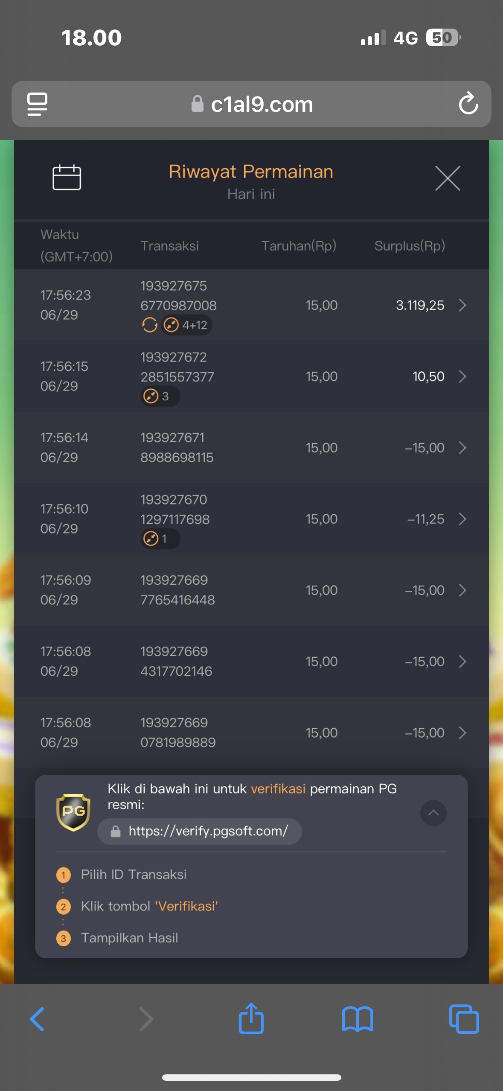Image resolution: width=503 pixels, height=1091 pixels.
Task: Tap the orange 'verifikasi' text link
Action: click(x=278, y=789)
